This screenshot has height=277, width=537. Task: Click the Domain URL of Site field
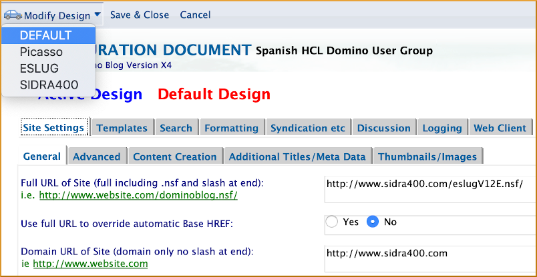tap(427, 259)
